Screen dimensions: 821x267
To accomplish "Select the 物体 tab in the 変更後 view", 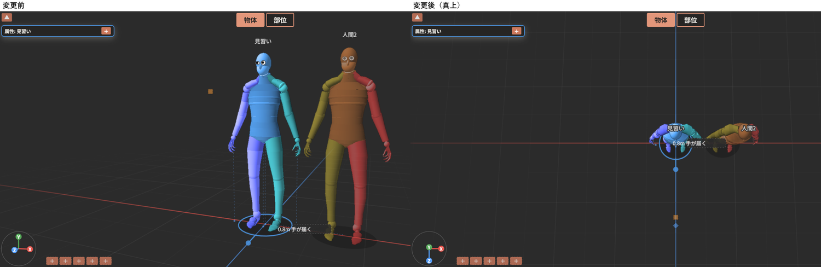I will pos(661,20).
